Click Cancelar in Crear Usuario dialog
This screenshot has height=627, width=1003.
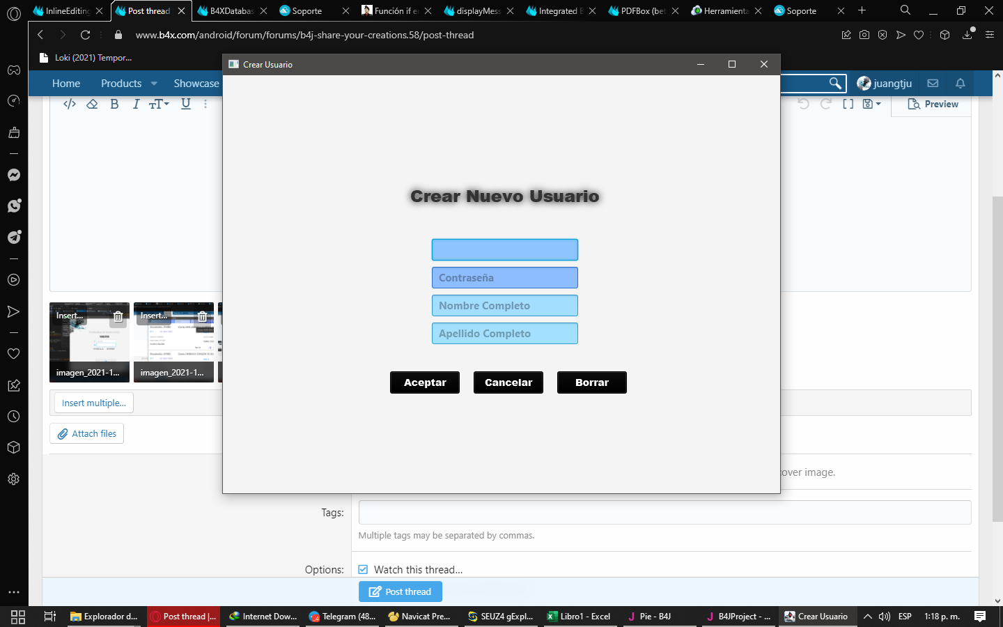[x=508, y=382]
